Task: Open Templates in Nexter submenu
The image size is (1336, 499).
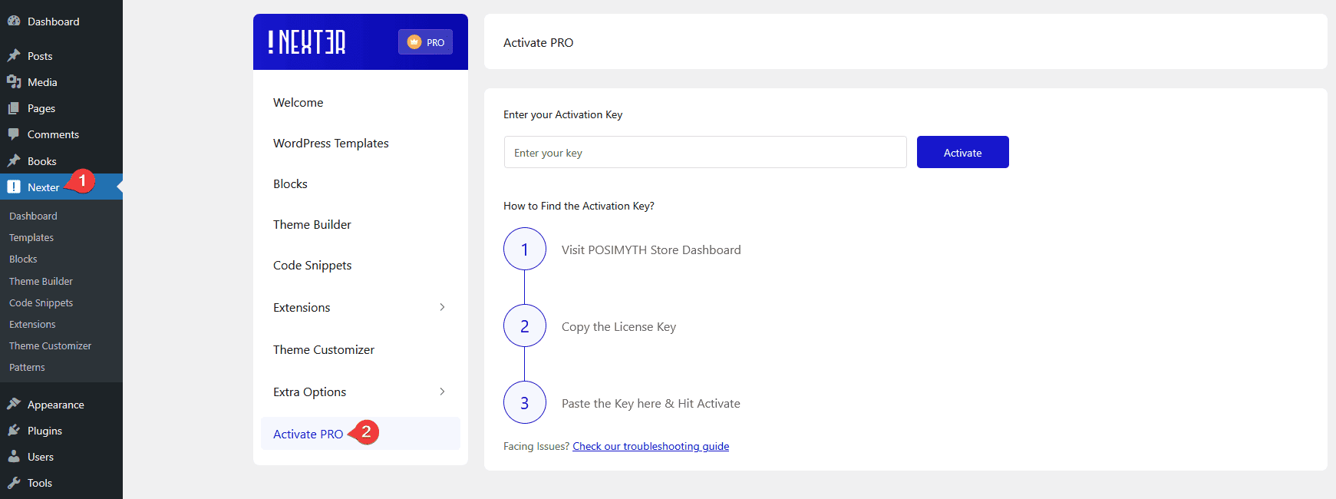Action: [31, 237]
